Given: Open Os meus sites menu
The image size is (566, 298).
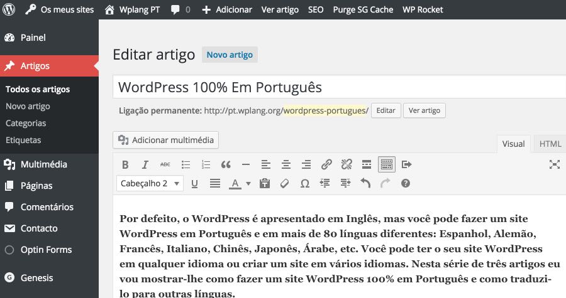Looking at the screenshot, I should click(x=60, y=9).
